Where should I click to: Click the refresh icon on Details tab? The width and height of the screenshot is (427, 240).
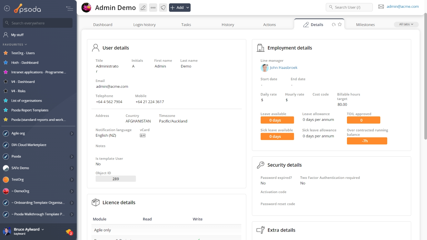click(334, 24)
